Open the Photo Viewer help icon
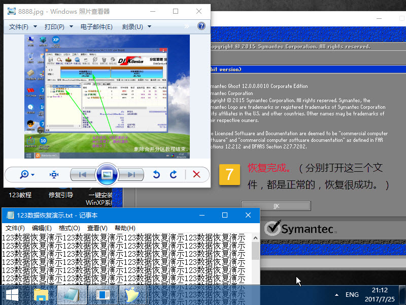Image resolution: width=406 pixels, height=305 pixels. point(201,26)
